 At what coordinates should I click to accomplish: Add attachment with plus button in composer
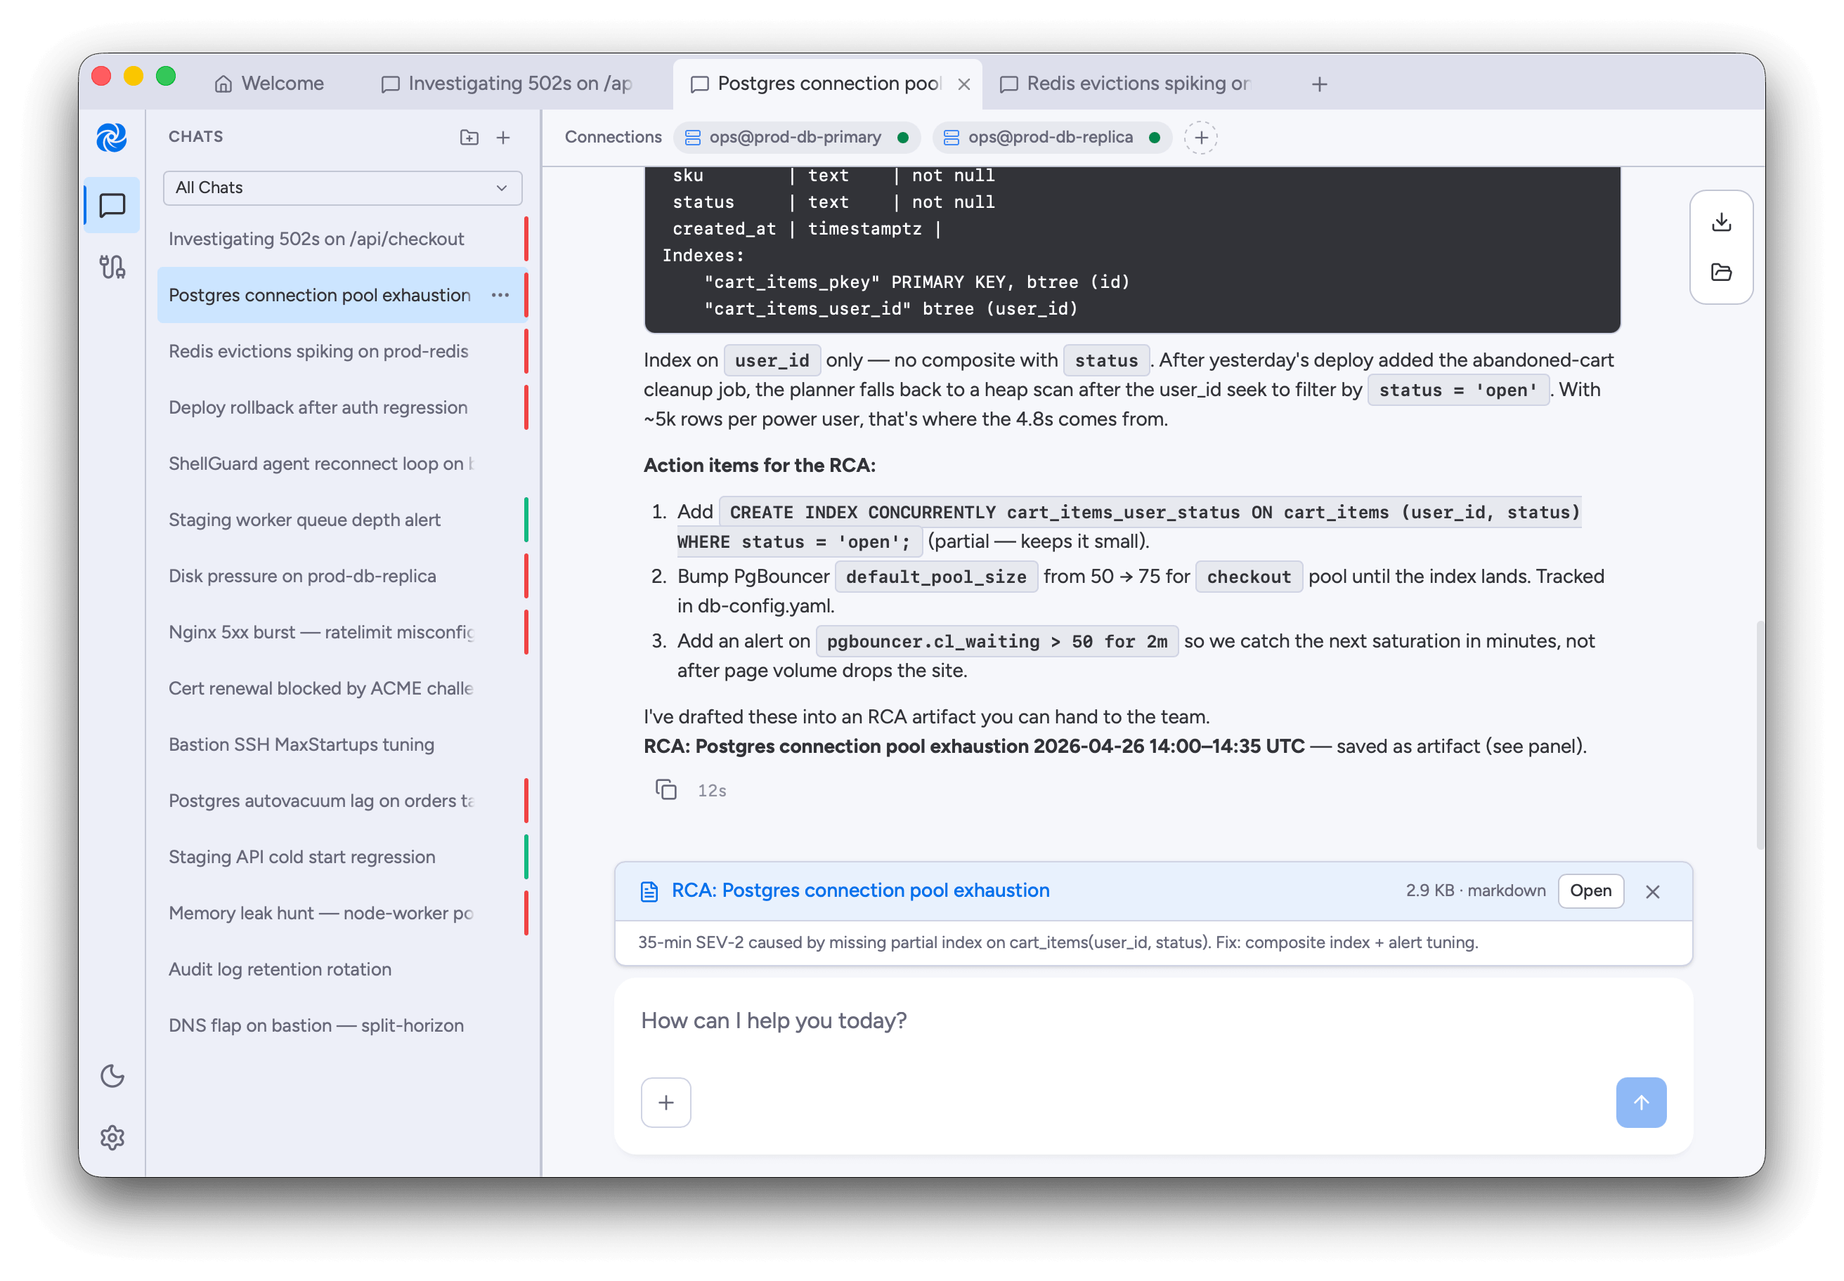coord(665,1102)
